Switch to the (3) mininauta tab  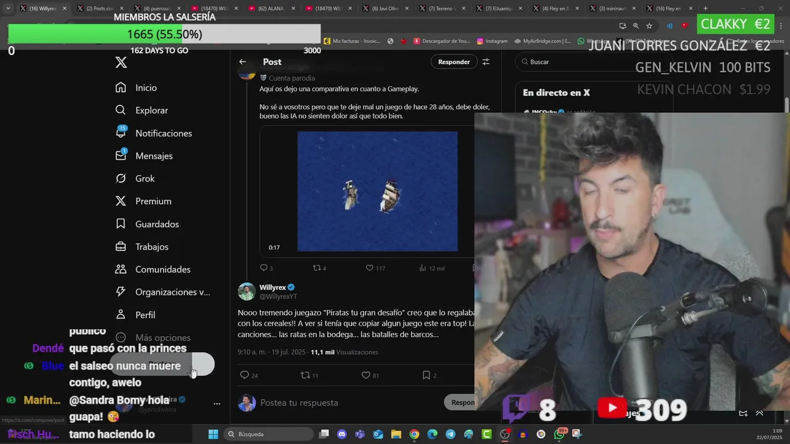pos(611,9)
